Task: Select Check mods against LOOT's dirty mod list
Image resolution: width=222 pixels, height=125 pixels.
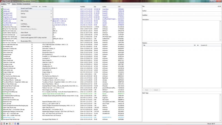Action: click(35, 38)
